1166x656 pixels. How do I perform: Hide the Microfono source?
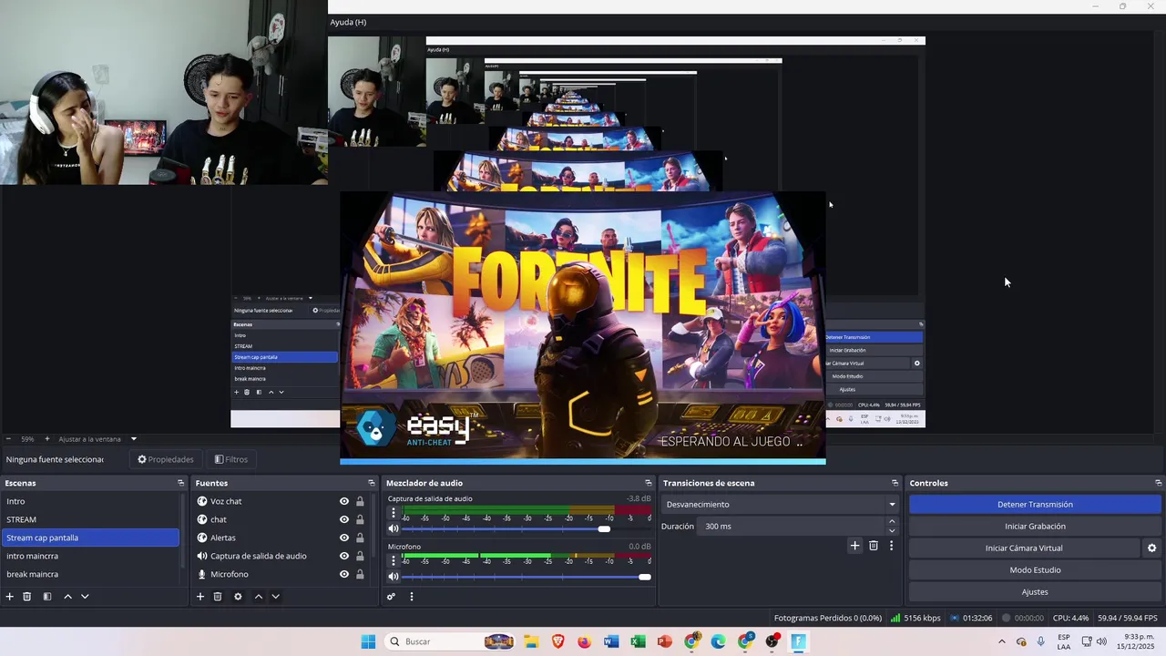pos(344,574)
